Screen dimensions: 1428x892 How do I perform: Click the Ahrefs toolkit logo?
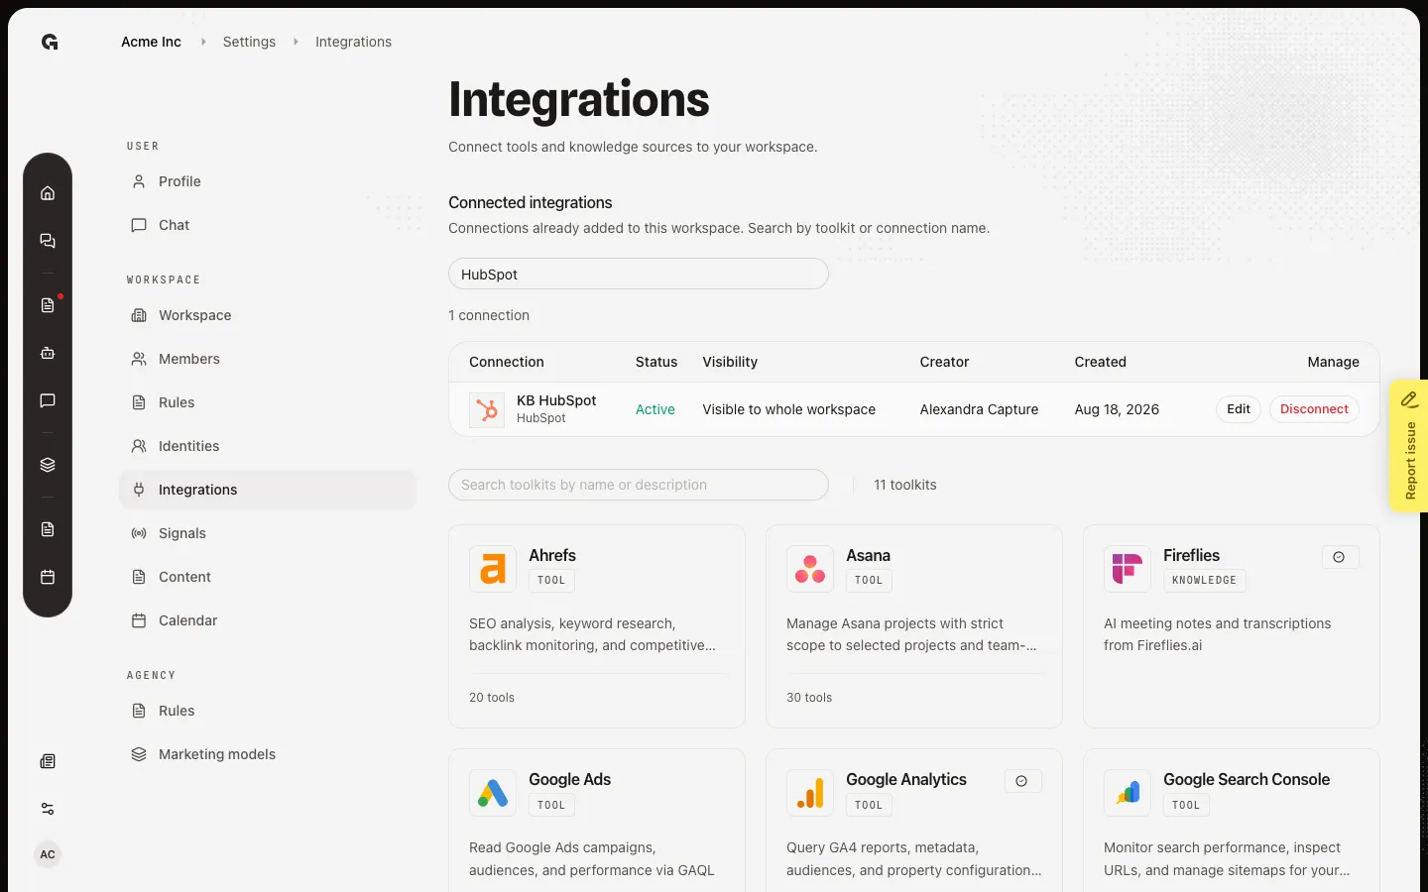(x=493, y=569)
